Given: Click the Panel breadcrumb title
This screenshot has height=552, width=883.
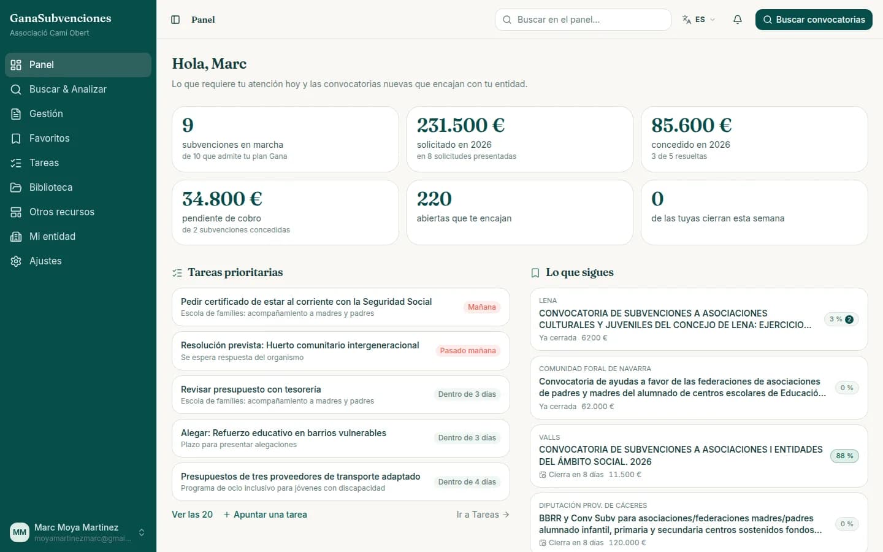Looking at the screenshot, I should point(203,20).
